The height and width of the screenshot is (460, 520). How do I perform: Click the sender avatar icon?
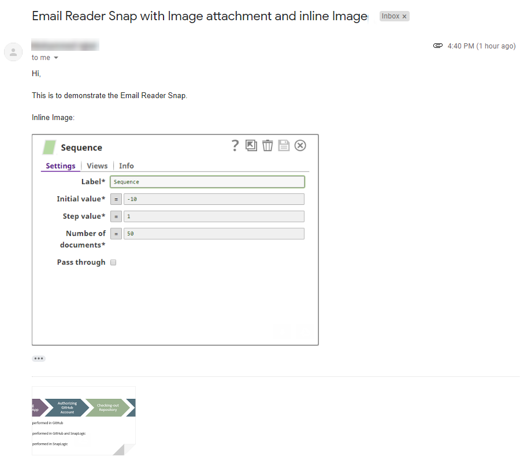click(13, 52)
